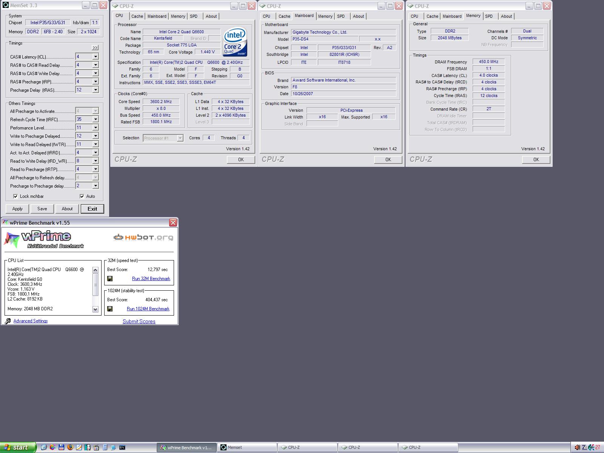Open the Read to Write Delay (tRD_WR) dropdown
The width and height of the screenshot is (604, 453).
click(96, 161)
